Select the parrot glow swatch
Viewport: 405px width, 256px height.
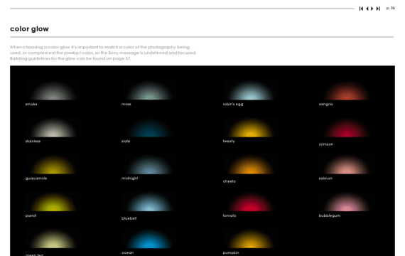tap(53, 202)
